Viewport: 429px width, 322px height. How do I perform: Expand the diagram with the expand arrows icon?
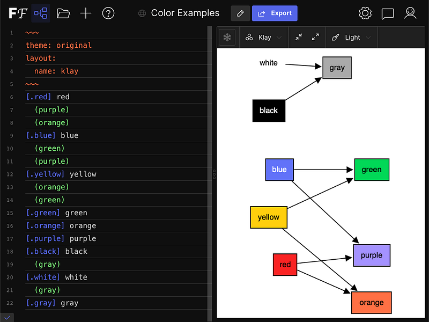pyautogui.click(x=315, y=37)
